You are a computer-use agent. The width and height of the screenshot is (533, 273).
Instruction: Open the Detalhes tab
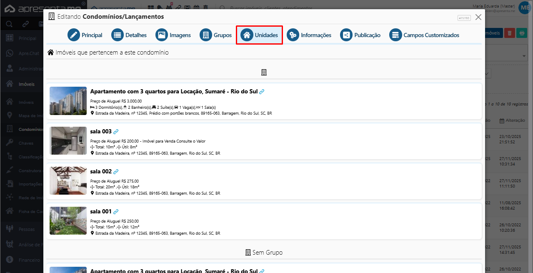pyautogui.click(x=129, y=35)
